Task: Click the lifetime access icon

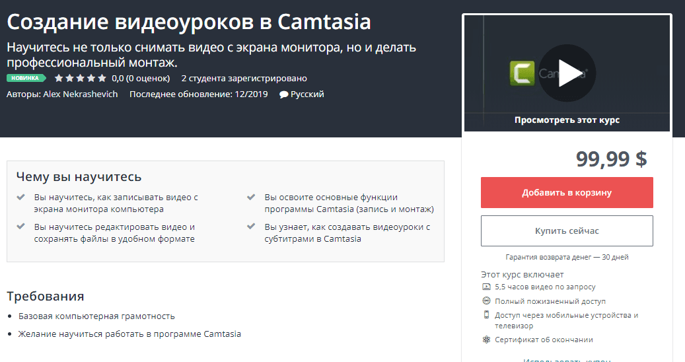Action: [486, 301]
